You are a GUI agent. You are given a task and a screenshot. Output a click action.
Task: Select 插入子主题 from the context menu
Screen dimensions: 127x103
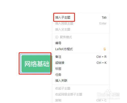coord(81,17)
